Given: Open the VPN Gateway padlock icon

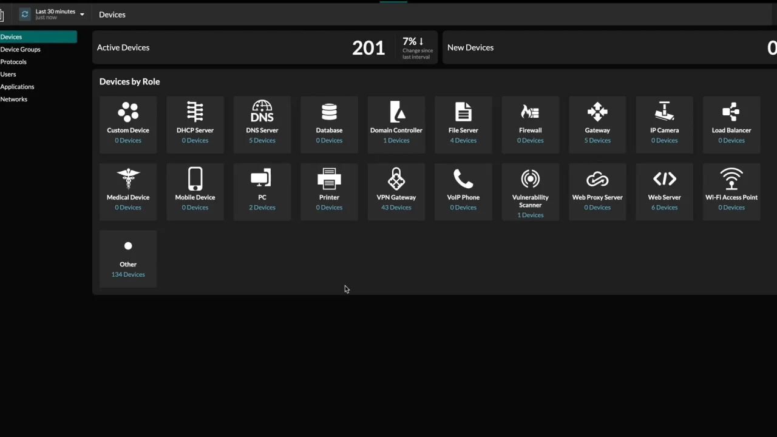Looking at the screenshot, I should (396, 179).
